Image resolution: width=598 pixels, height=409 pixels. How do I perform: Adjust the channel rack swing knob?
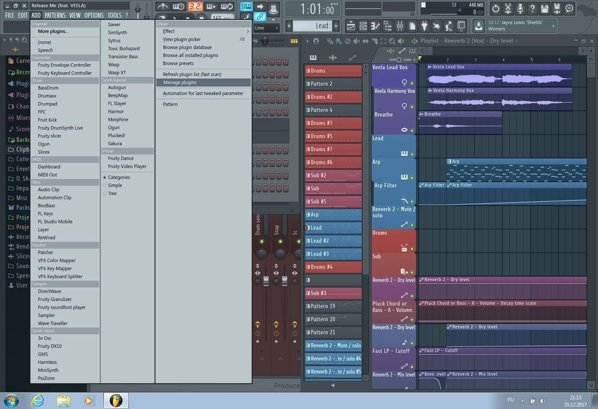tap(264, 41)
